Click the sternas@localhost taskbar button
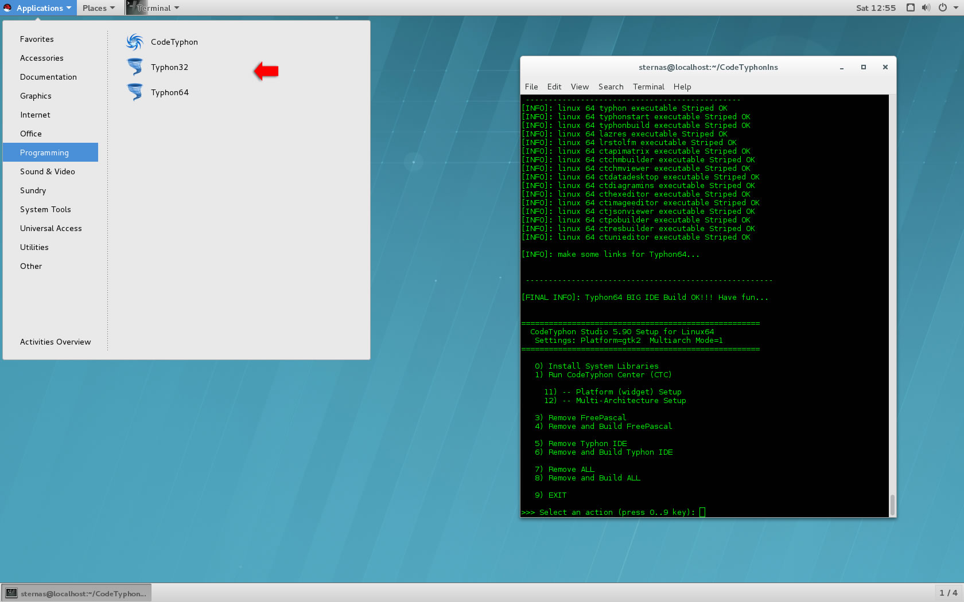 (x=76, y=593)
